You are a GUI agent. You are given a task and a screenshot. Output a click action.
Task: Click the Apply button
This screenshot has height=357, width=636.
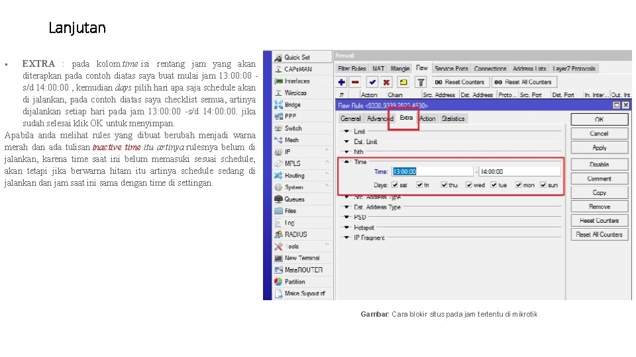(x=599, y=147)
